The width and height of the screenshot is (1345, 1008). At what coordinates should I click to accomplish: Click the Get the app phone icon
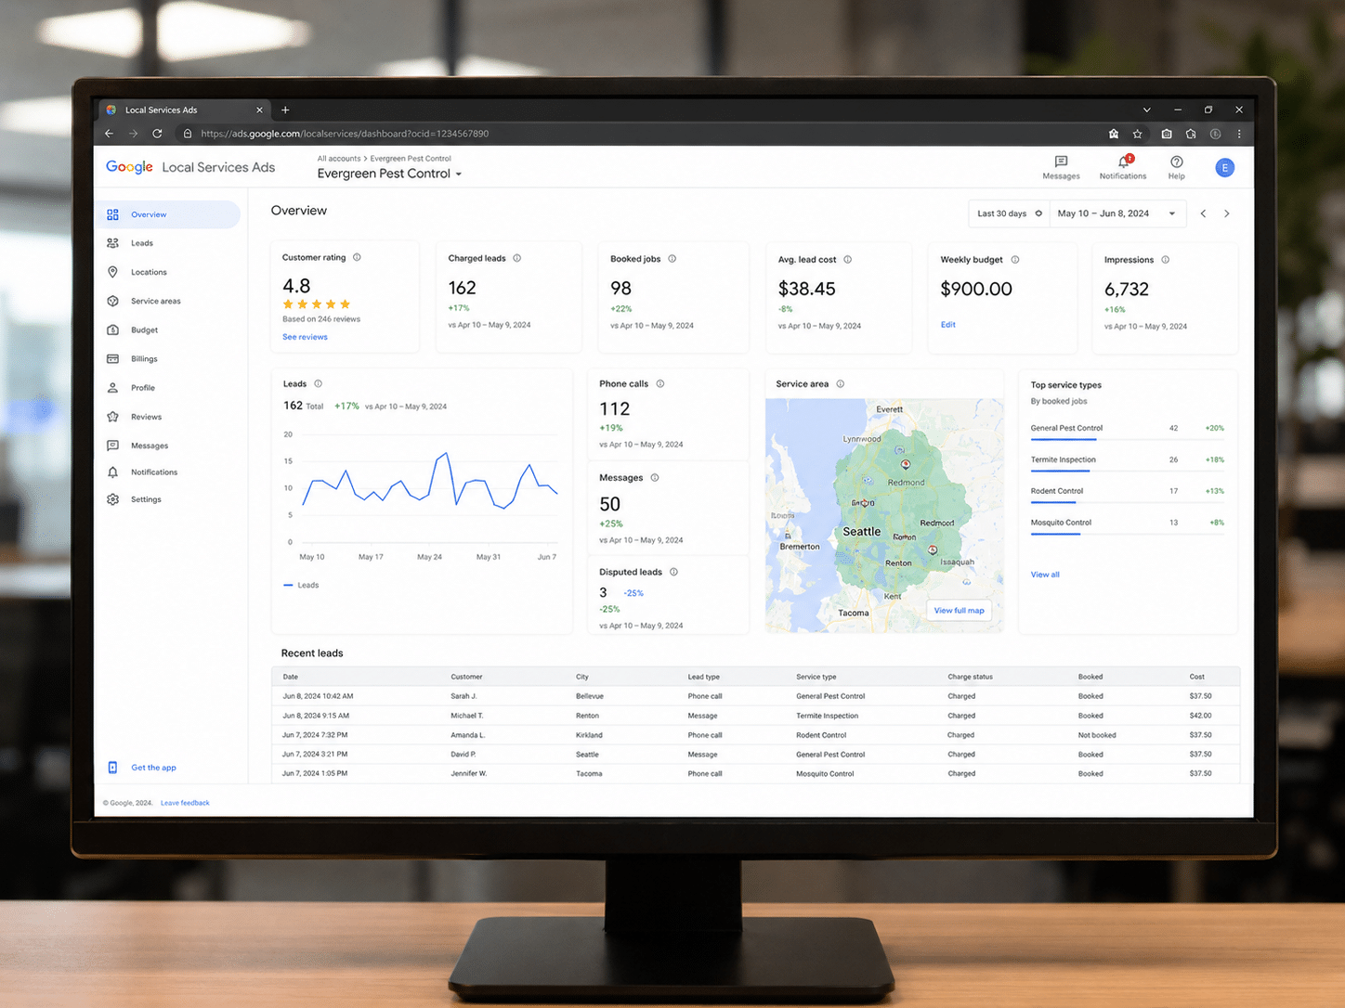[x=112, y=768]
